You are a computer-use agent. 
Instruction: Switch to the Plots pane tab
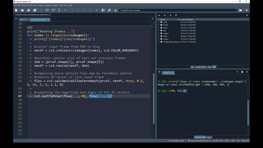[x=210, y=67]
